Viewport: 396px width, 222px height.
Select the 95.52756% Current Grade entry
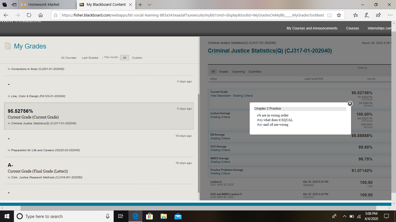point(99,116)
